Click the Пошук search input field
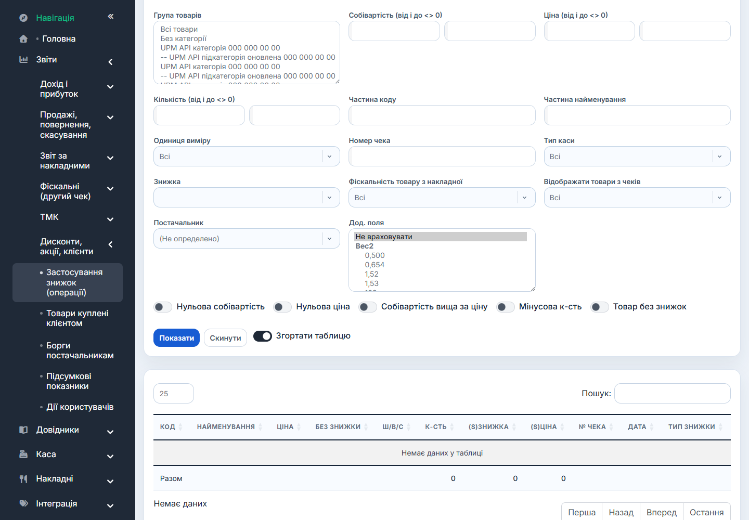 pos(672,393)
